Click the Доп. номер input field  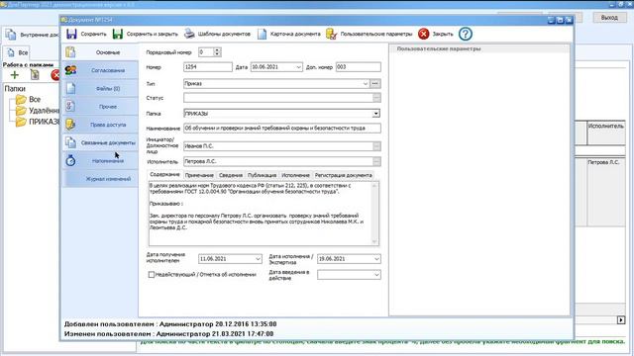coord(359,67)
